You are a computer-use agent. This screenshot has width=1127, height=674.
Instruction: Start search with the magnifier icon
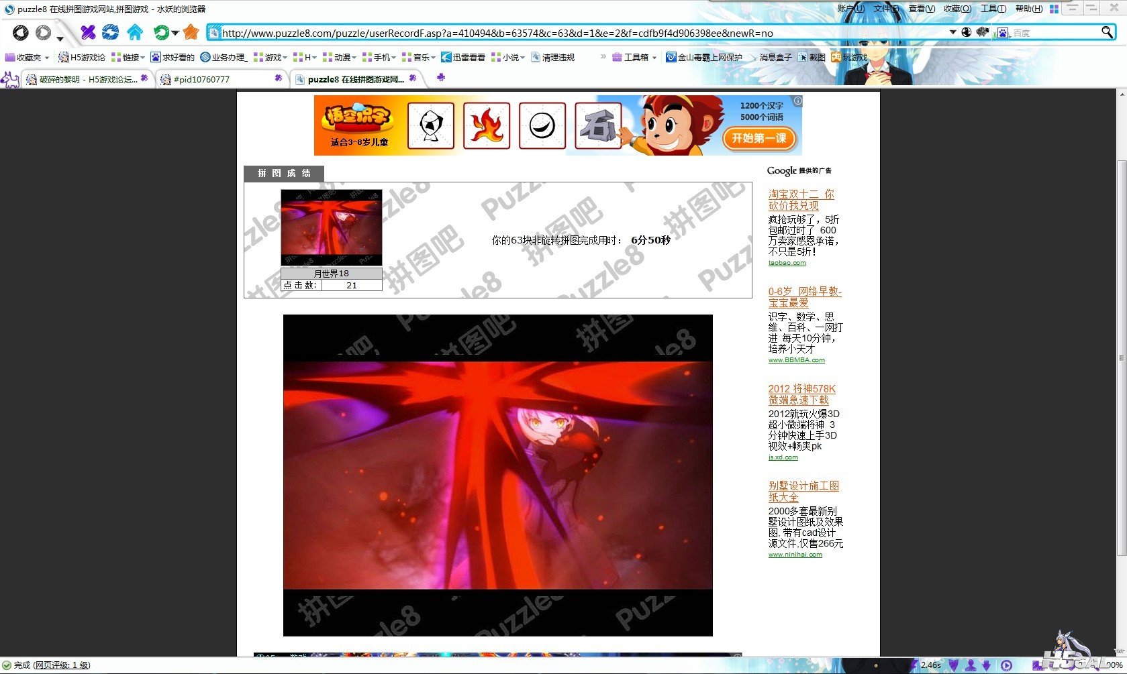pyautogui.click(x=1108, y=32)
